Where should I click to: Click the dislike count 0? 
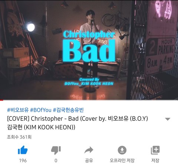coord(56,161)
